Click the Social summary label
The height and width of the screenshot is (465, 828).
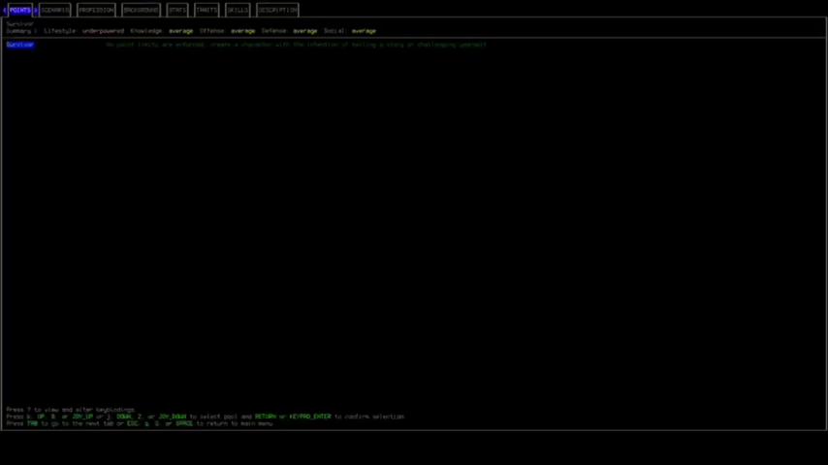[x=334, y=31]
